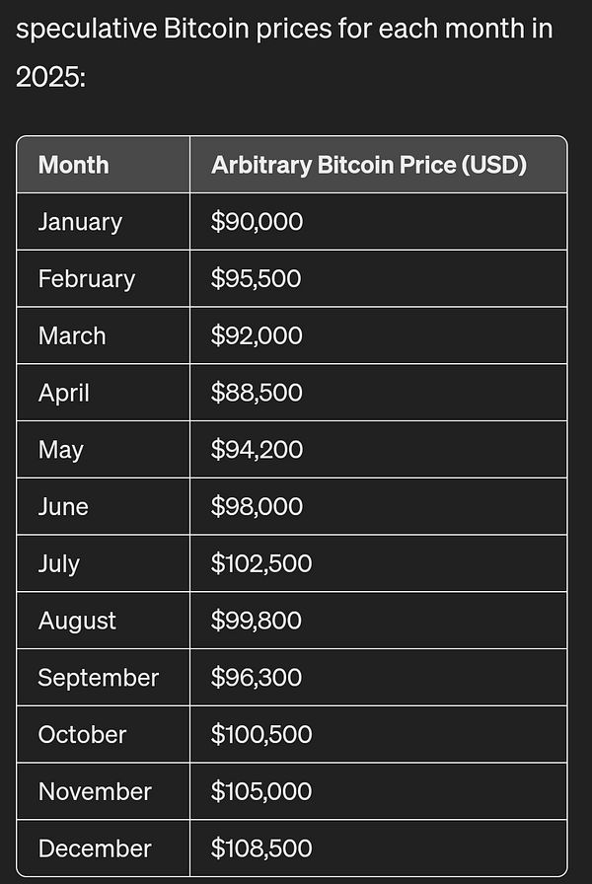Click the $105,000 price cell
Screen dimensions: 592x884
pyautogui.click(x=261, y=791)
